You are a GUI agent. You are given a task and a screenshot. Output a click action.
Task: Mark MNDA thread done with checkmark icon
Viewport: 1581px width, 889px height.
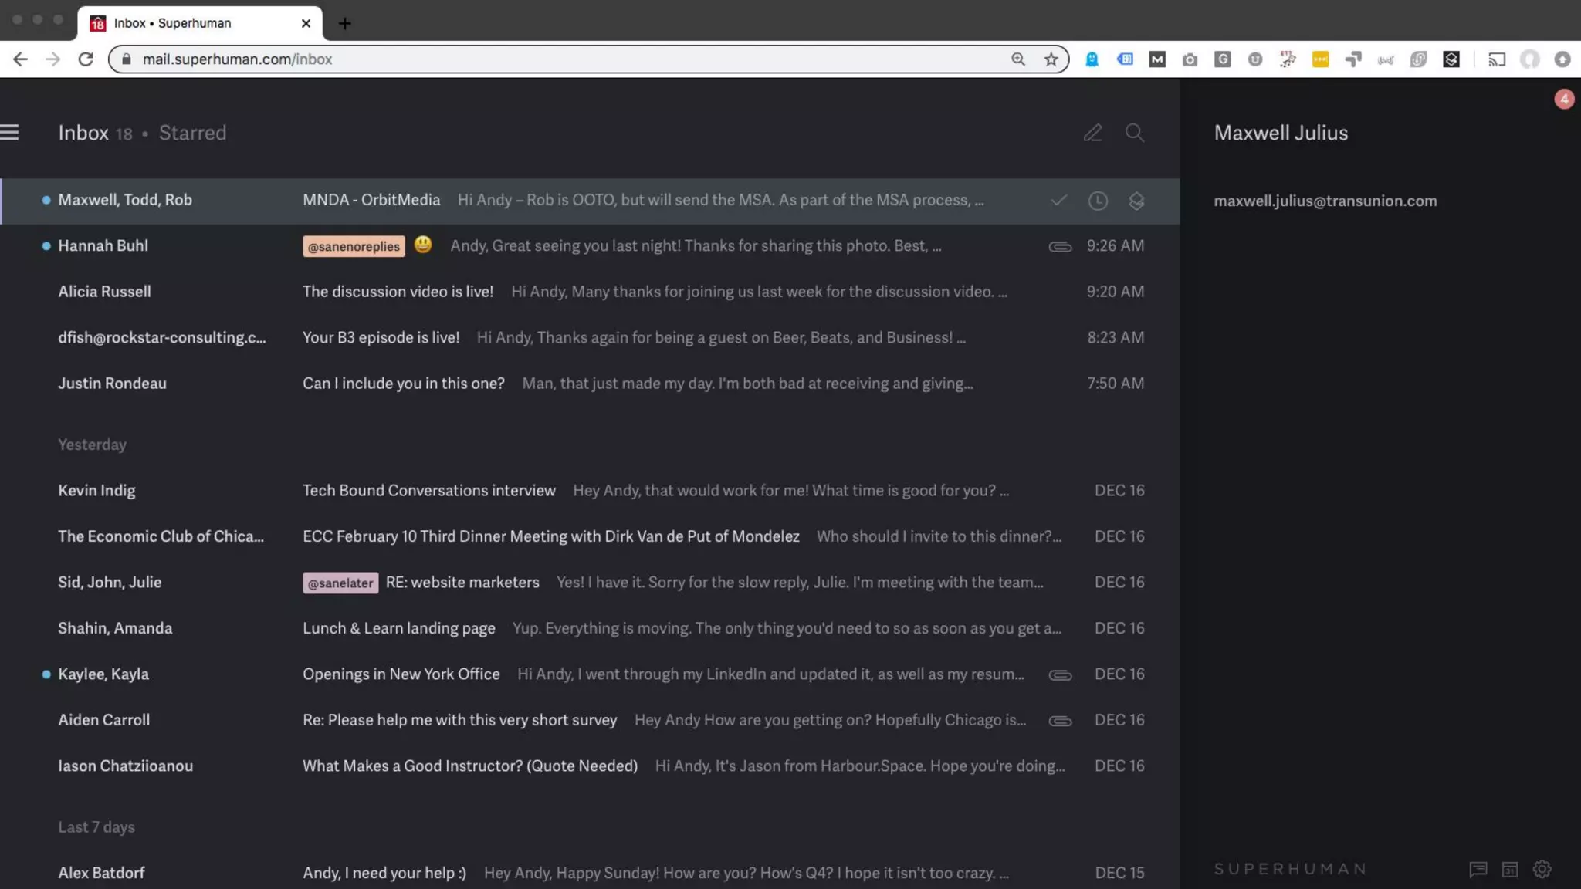click(x=1058, y=201)
